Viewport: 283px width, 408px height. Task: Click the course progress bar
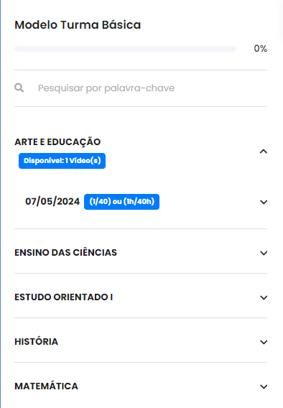coord(125,49)
